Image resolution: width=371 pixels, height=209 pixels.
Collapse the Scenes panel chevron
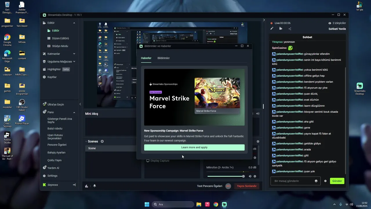coord(86,141)
